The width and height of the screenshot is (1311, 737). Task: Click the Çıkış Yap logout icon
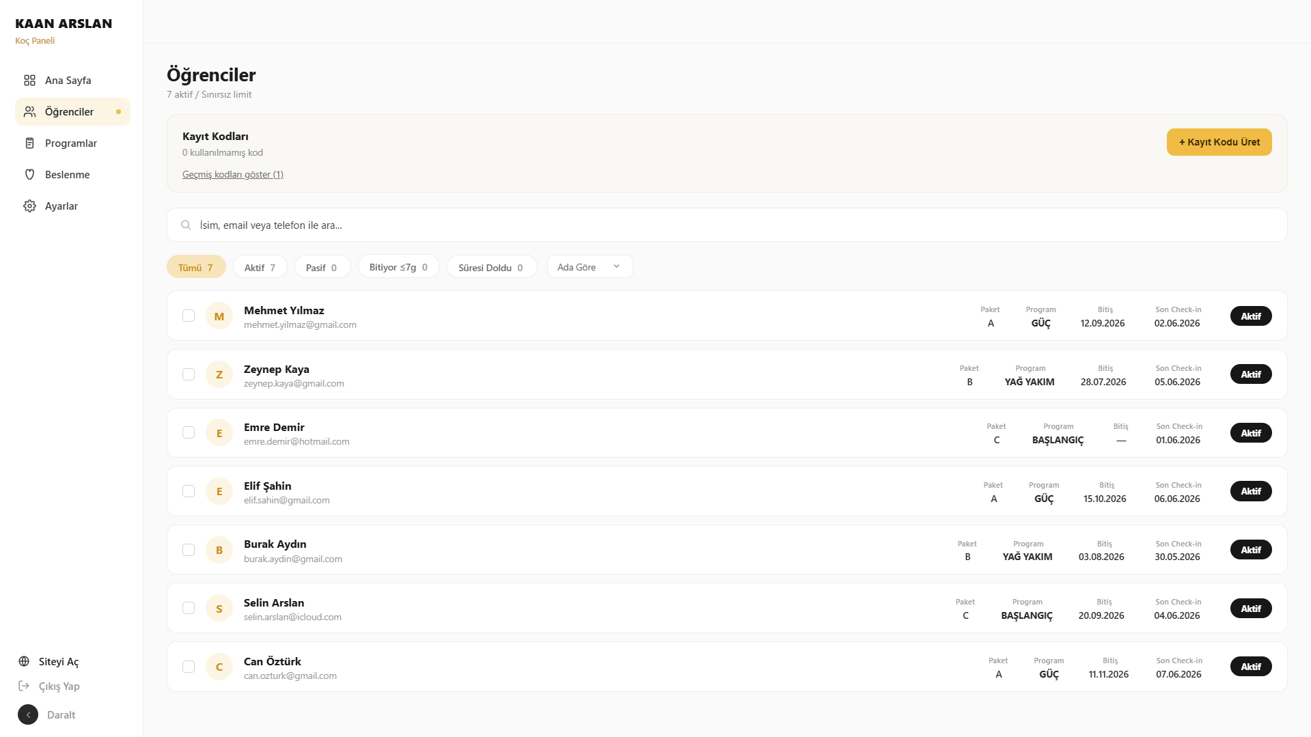24,686
